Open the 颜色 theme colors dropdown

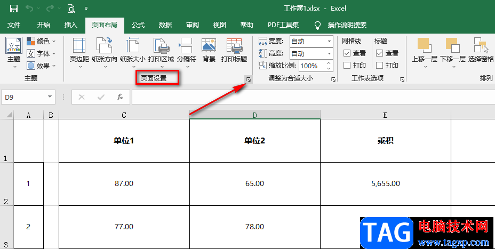tap(41, 41)
